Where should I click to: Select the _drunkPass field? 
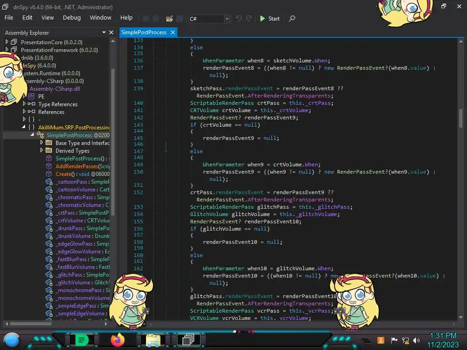(x=82, y=228)
